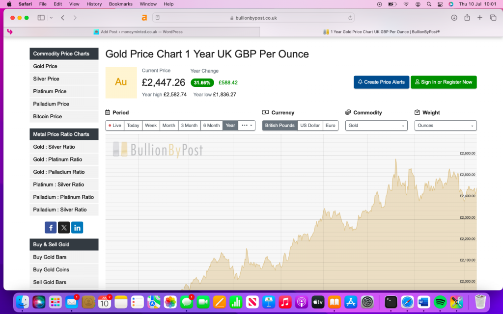Image resolution: width=503 pixels, height=314 pixels.
Task: Open the Weight dropdown showing Ounces
Action: click(446, 126)
